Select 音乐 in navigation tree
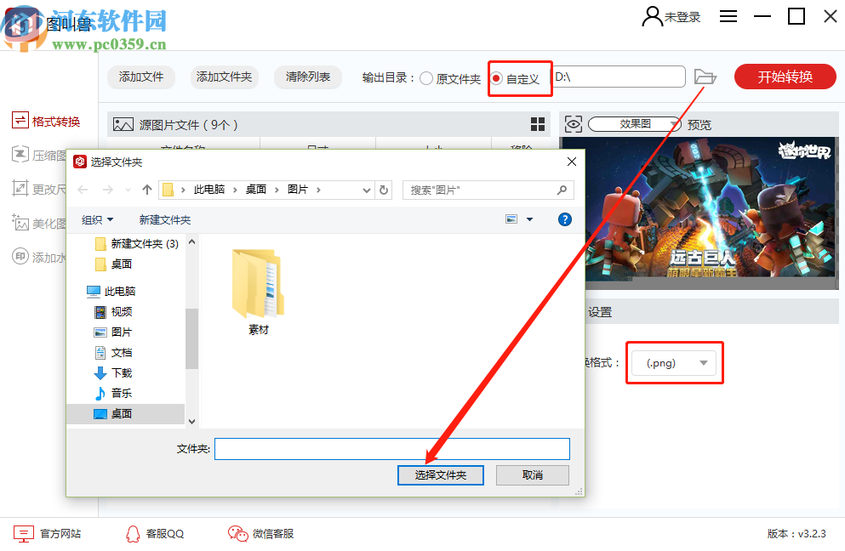 point(113,393)
